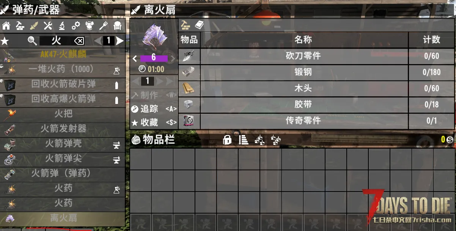
Task: Select the fork food category icon
Action: coord(104,26)
